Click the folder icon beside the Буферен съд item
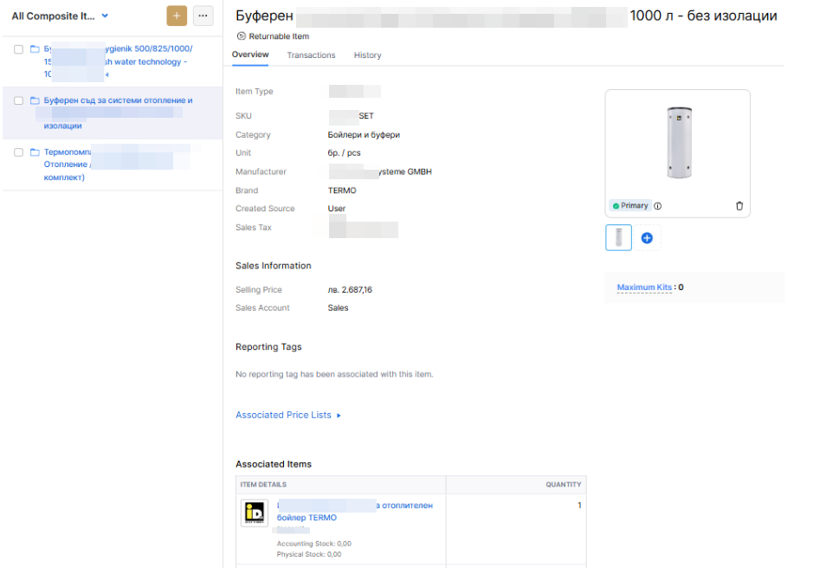This screenshot has height=568, width=826. coord(35,100)
